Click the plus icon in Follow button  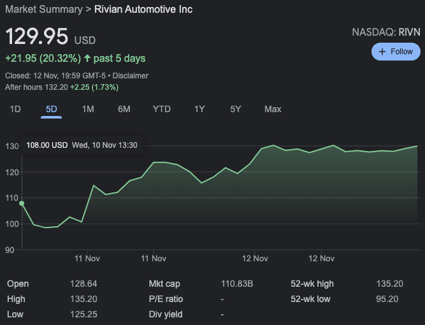click(382, 52)
